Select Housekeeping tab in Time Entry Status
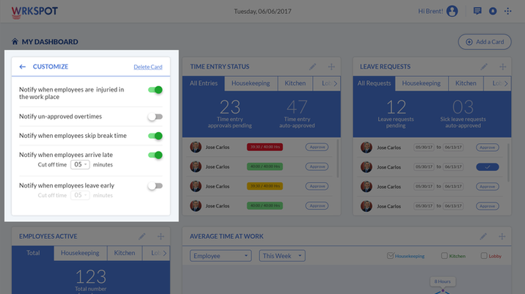Image resolution: width=525 pixels, height=294 pixels. [251, 84]
